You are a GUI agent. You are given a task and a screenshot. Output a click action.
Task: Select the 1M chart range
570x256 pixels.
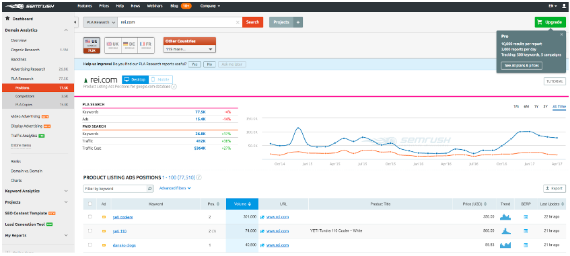pyautogui.click(x=516, y=107)
